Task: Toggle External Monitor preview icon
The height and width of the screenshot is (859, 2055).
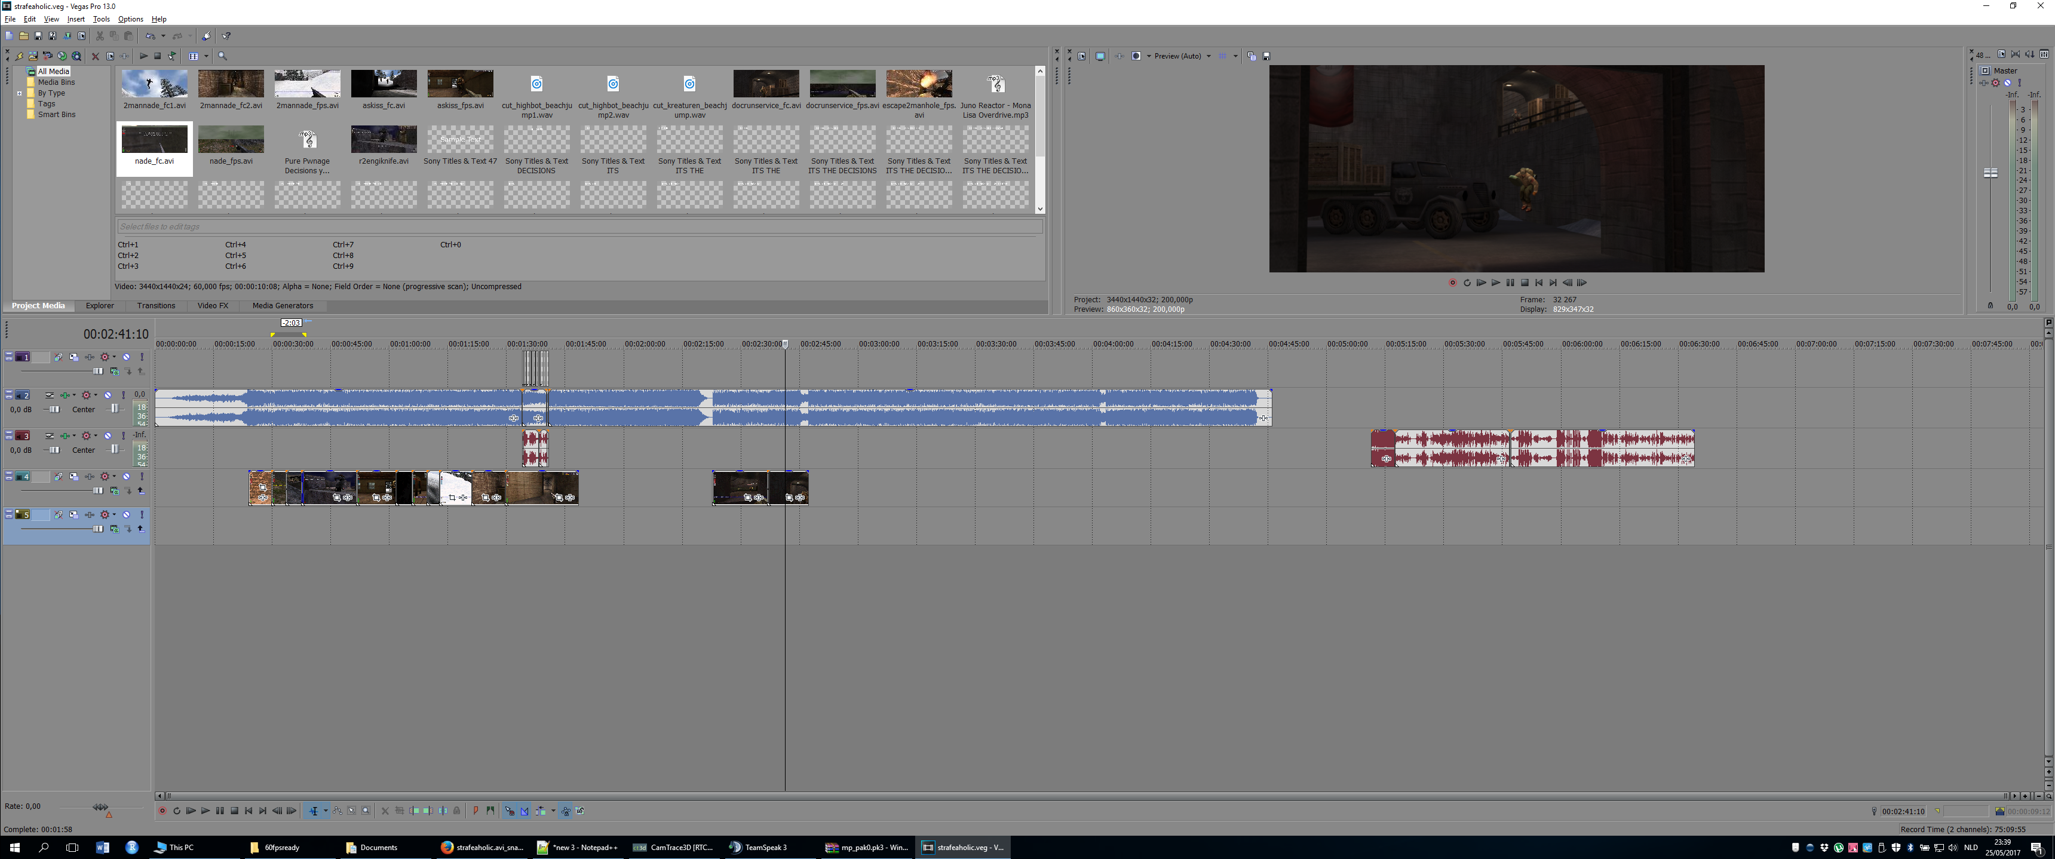Action: click(1100, 56)
